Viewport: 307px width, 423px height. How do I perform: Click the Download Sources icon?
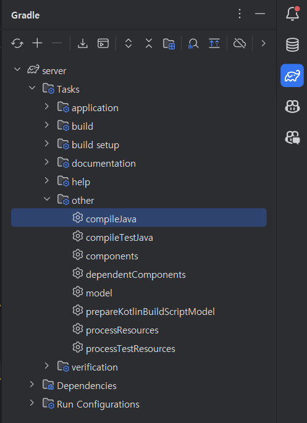[x=83, y=43]
